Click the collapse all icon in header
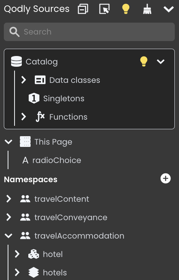179x280 pixels. (x=83, y=9)
